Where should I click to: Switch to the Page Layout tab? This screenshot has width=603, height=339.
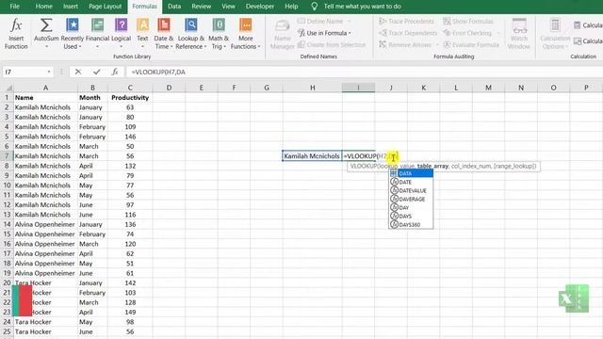tap(105, 7)
